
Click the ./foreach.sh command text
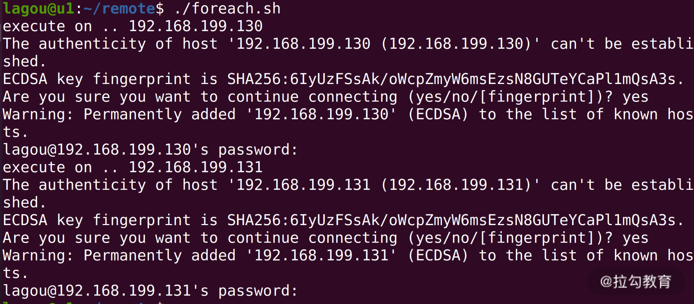click(x=227, y=9)
